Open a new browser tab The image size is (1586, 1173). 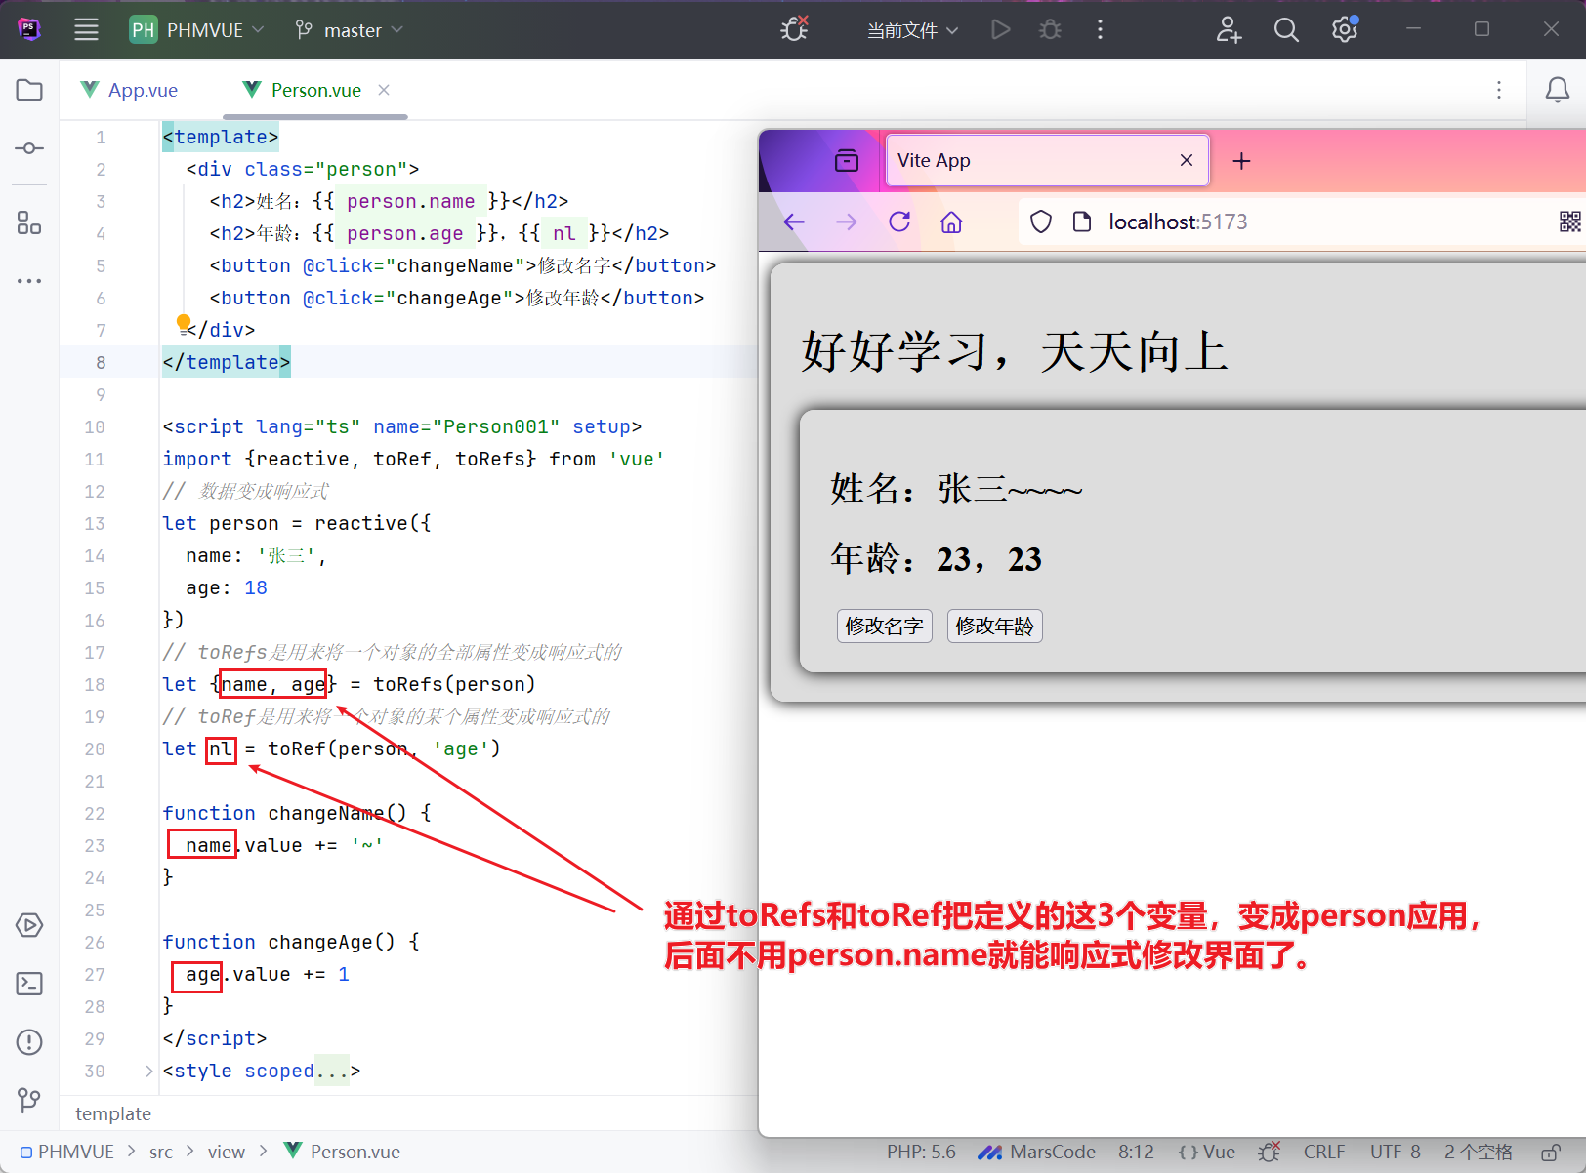tap(1241, 160)
